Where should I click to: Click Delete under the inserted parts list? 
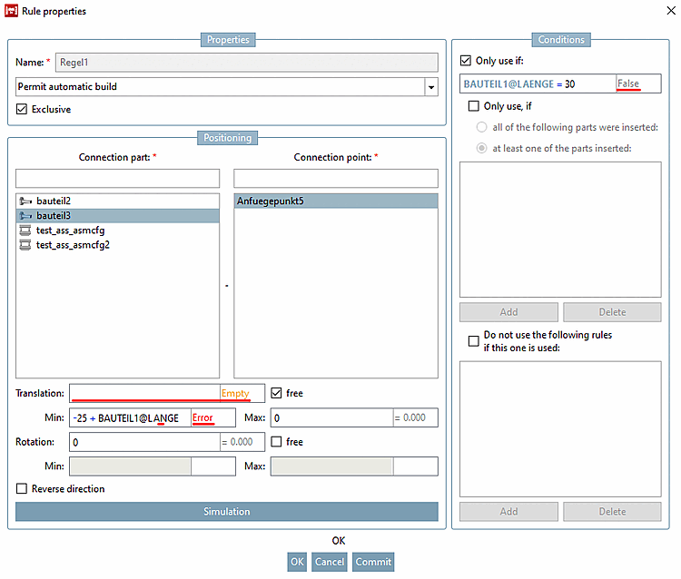[x=612, y=312]
